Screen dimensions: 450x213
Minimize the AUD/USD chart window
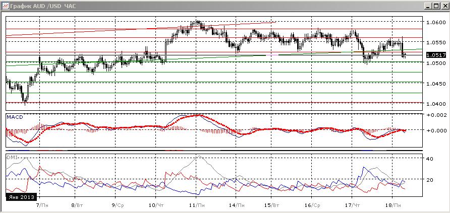(428, 6)
